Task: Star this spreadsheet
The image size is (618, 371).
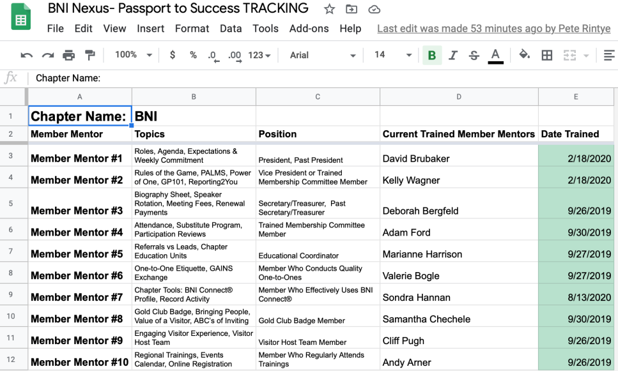Action: pos(329,9)
